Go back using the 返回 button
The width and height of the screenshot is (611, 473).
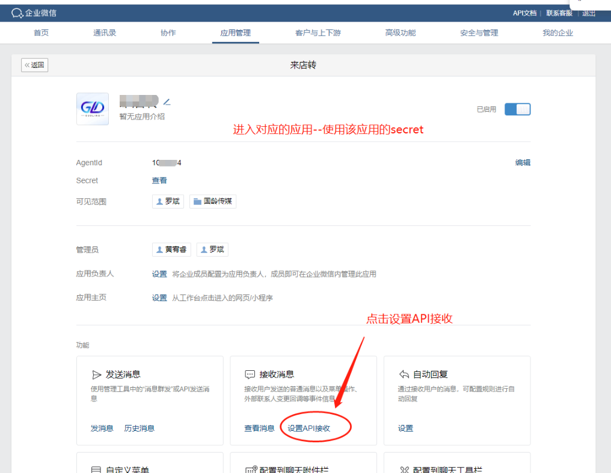point(34,65)
